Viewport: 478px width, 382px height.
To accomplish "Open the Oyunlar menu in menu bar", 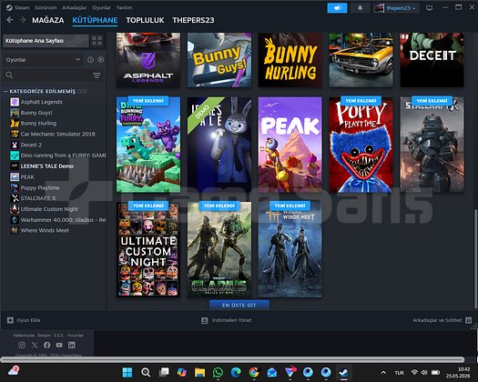I will (x=101, y=7).
